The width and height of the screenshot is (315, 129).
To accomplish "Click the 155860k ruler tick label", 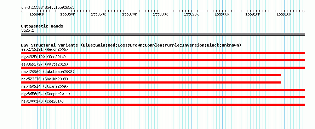I will coord(99,14).
